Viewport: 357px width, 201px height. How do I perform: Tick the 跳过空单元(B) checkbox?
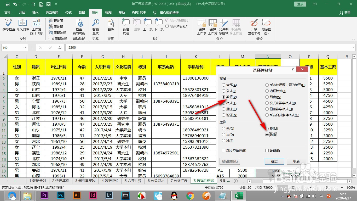pos(234,150)
